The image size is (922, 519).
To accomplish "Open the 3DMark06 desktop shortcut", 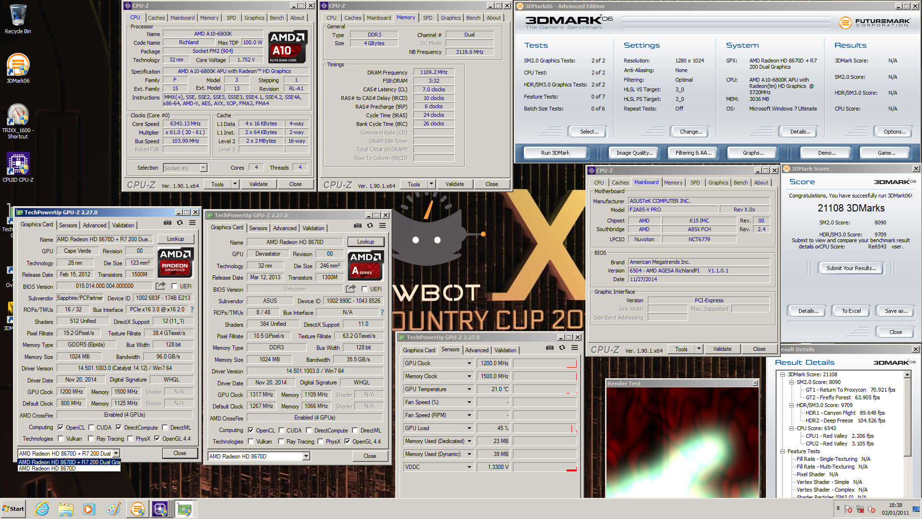I will 18,68.
